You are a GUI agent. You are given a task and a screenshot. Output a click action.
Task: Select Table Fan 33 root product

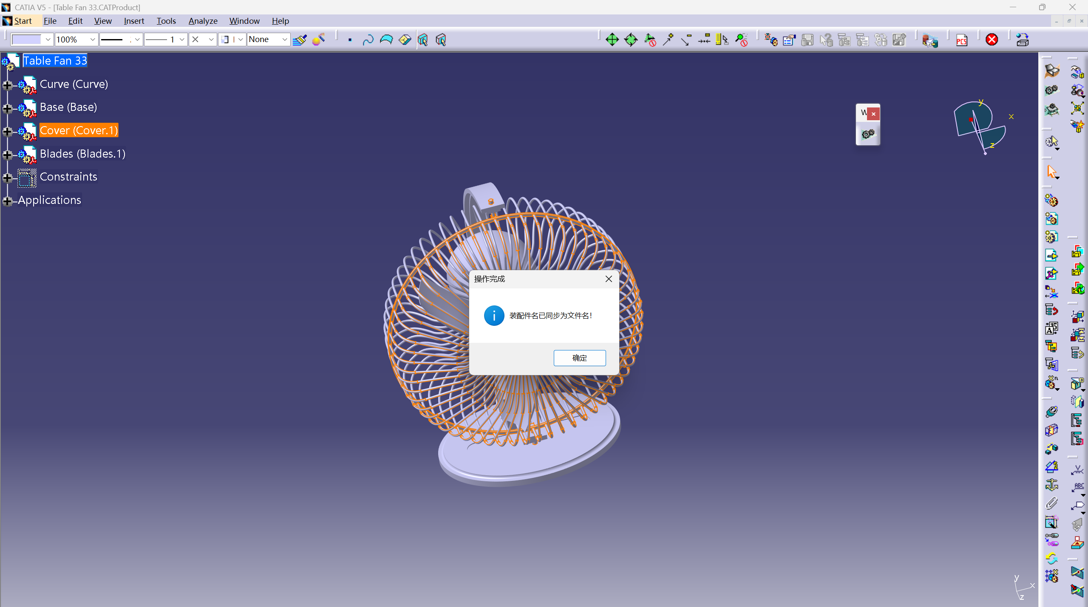click(55, 61)
